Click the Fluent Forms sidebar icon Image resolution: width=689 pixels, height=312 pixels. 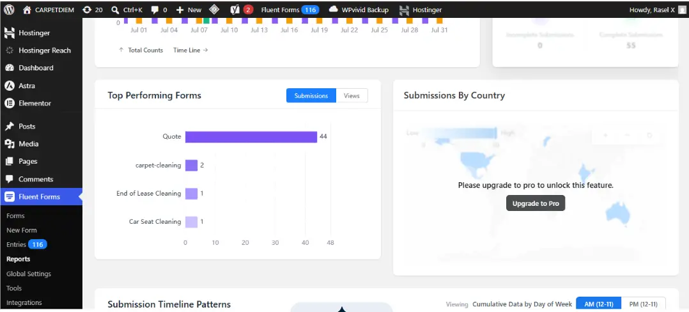[9, 197]
